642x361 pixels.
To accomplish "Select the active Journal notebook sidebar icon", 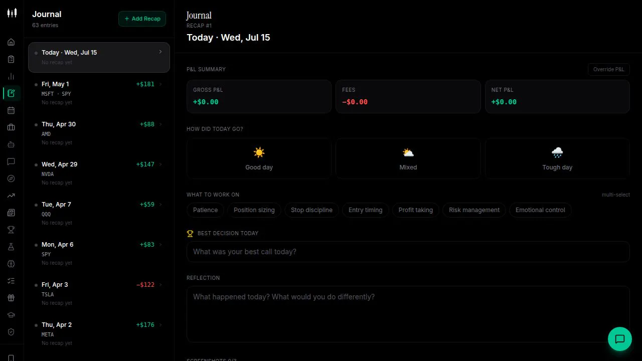I will (12, 93).
